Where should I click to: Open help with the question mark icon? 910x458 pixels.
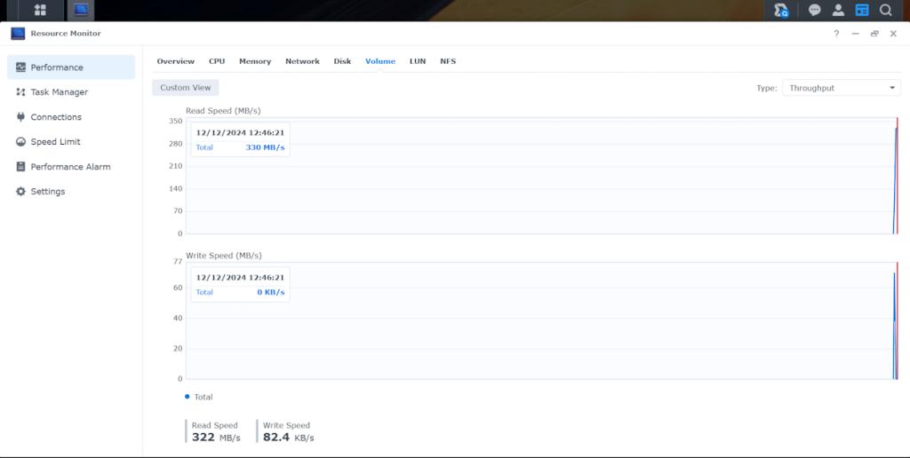coord(836,34)
